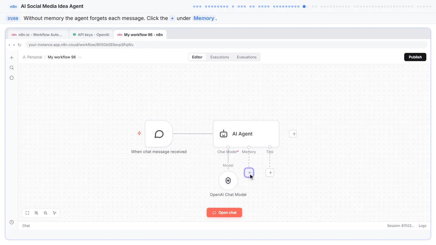The image size is (436, 245).
Task: Zoom in on the canvas
Action: tap(36, 213)
